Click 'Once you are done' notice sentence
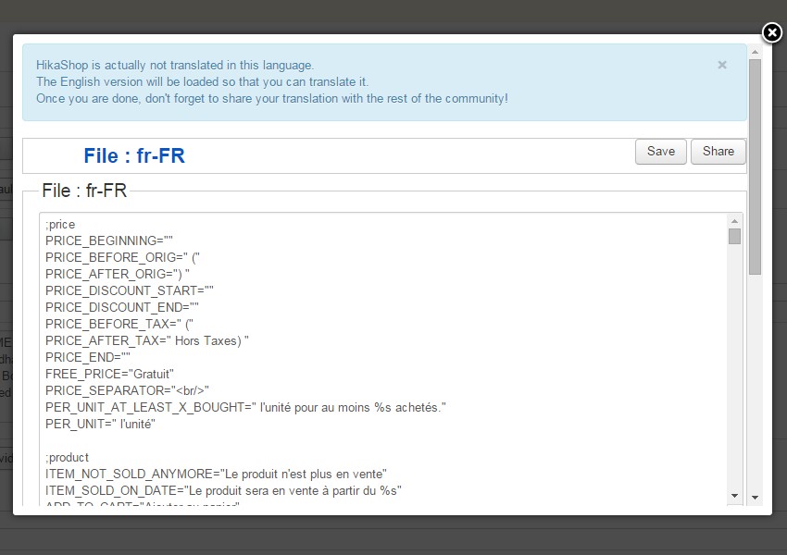 pos(272,98)
